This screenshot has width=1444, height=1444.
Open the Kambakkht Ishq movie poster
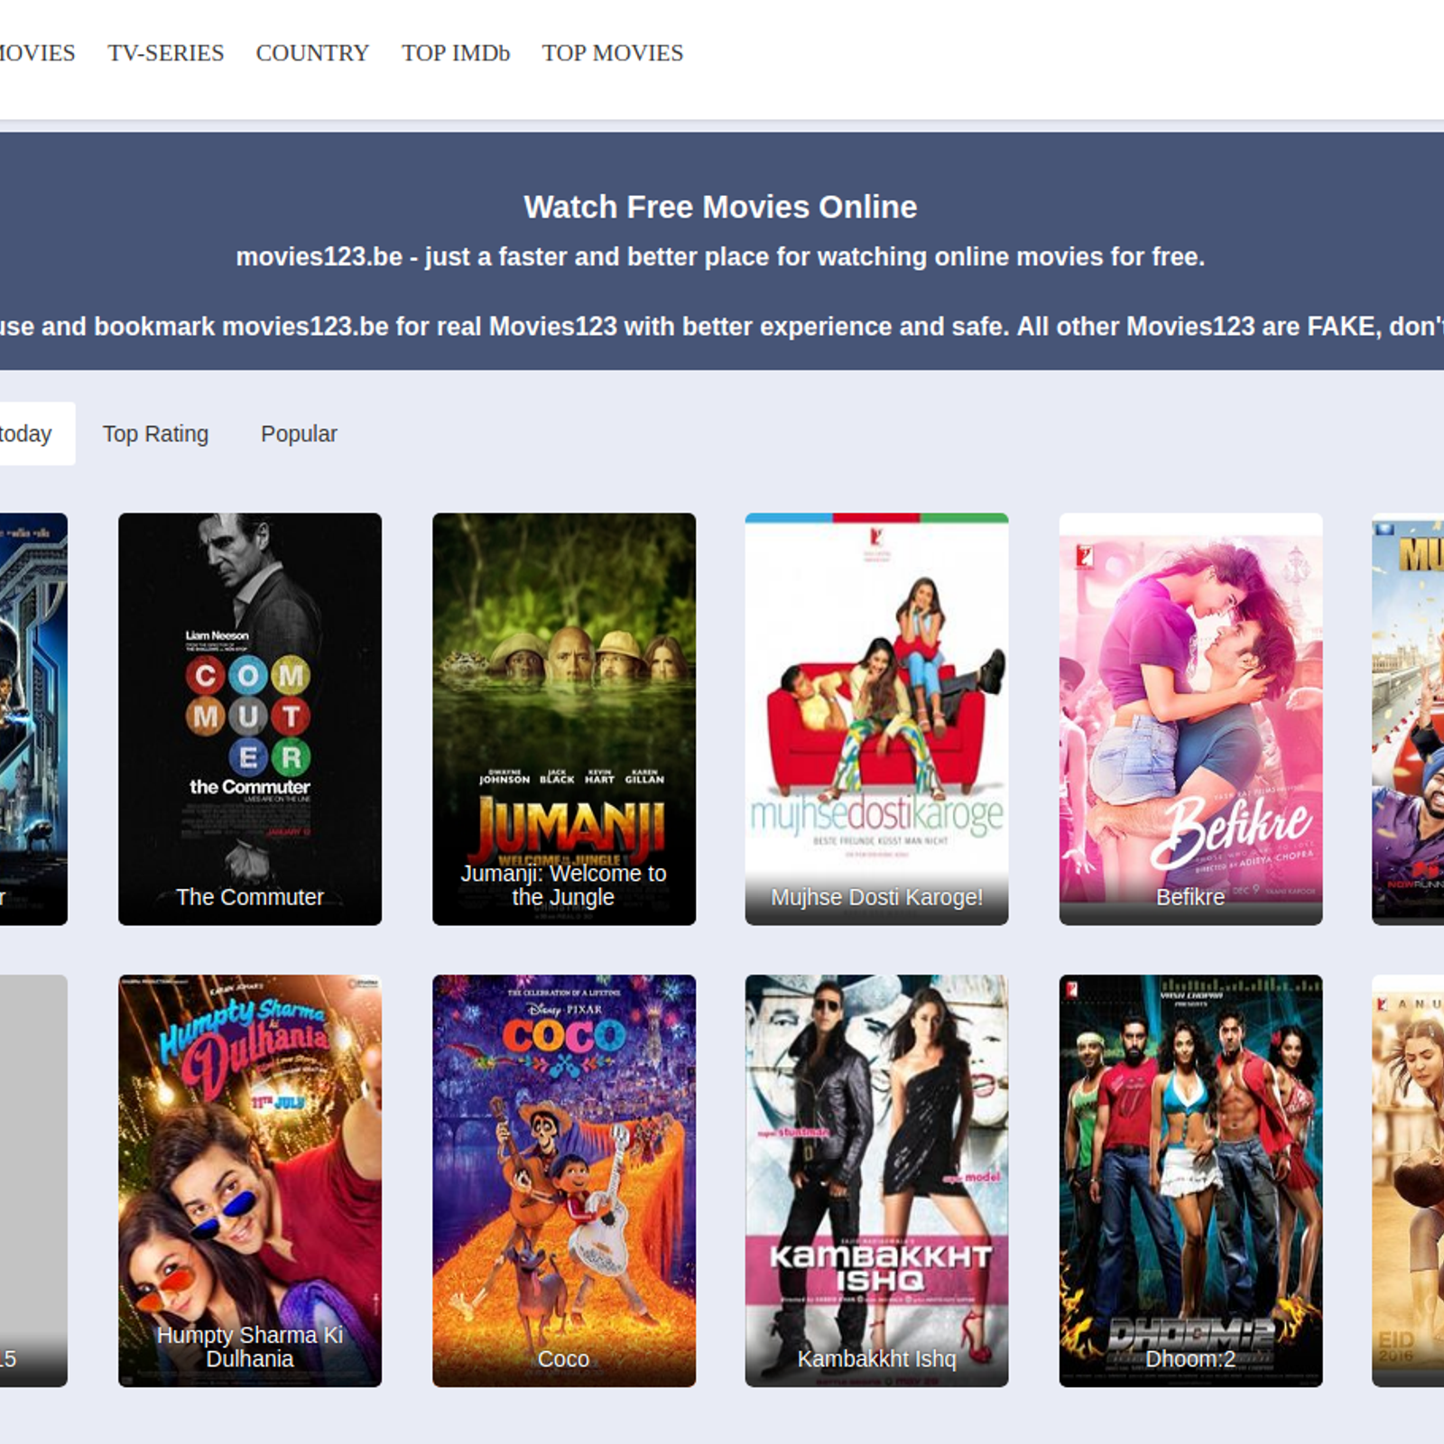click(876, 1180)
